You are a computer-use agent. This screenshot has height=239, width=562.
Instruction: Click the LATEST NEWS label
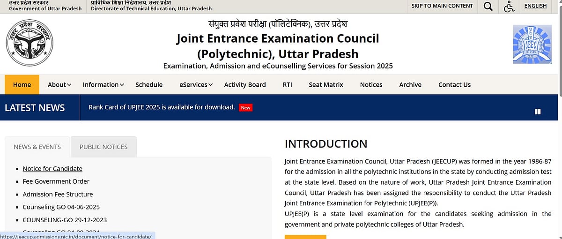pos(35,108)
